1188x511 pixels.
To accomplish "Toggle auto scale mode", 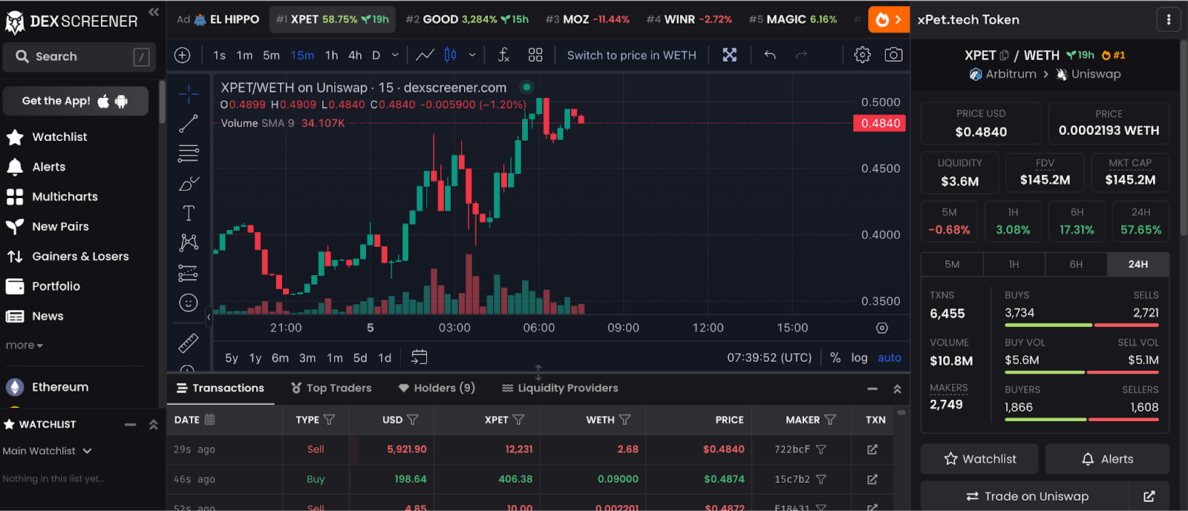I will (x=890, y=357).
